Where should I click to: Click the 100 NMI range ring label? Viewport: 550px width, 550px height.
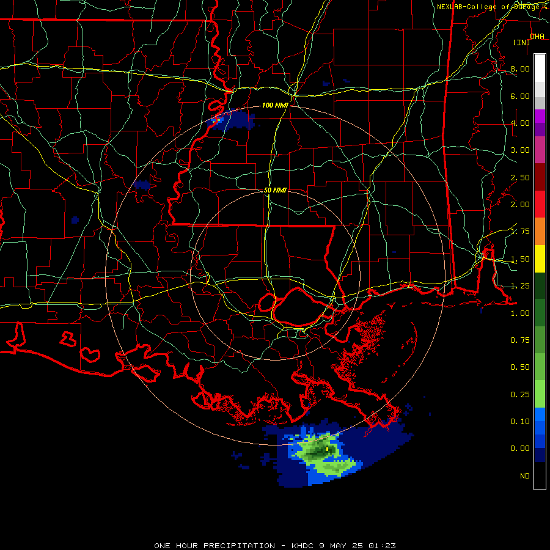(x=275, y=105)
